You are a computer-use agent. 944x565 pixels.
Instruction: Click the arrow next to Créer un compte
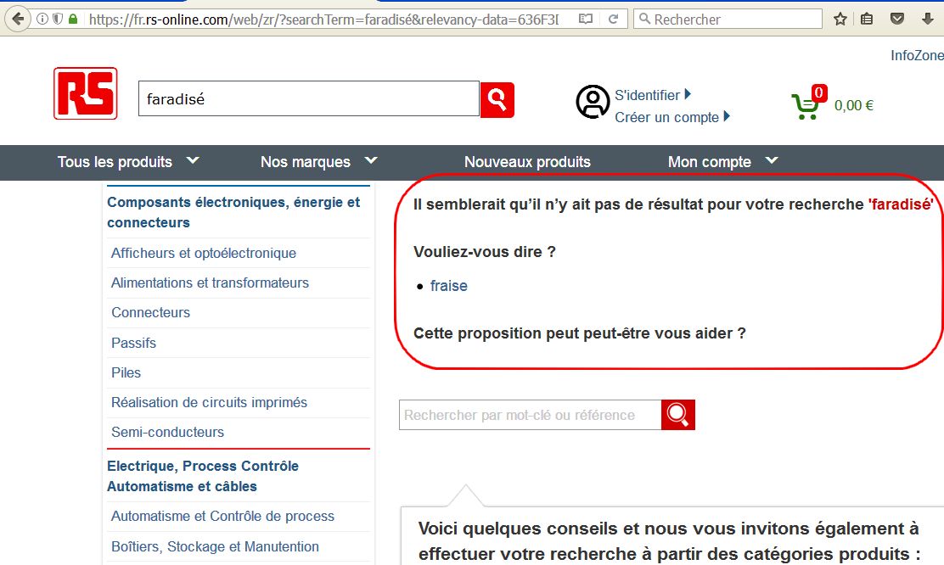(727, 116)
